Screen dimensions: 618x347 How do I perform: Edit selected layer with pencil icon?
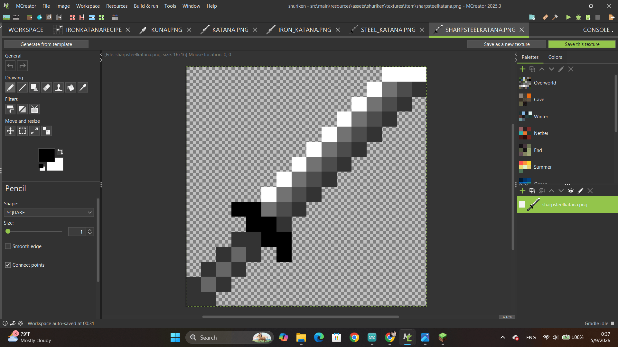[x=580, y=191]
